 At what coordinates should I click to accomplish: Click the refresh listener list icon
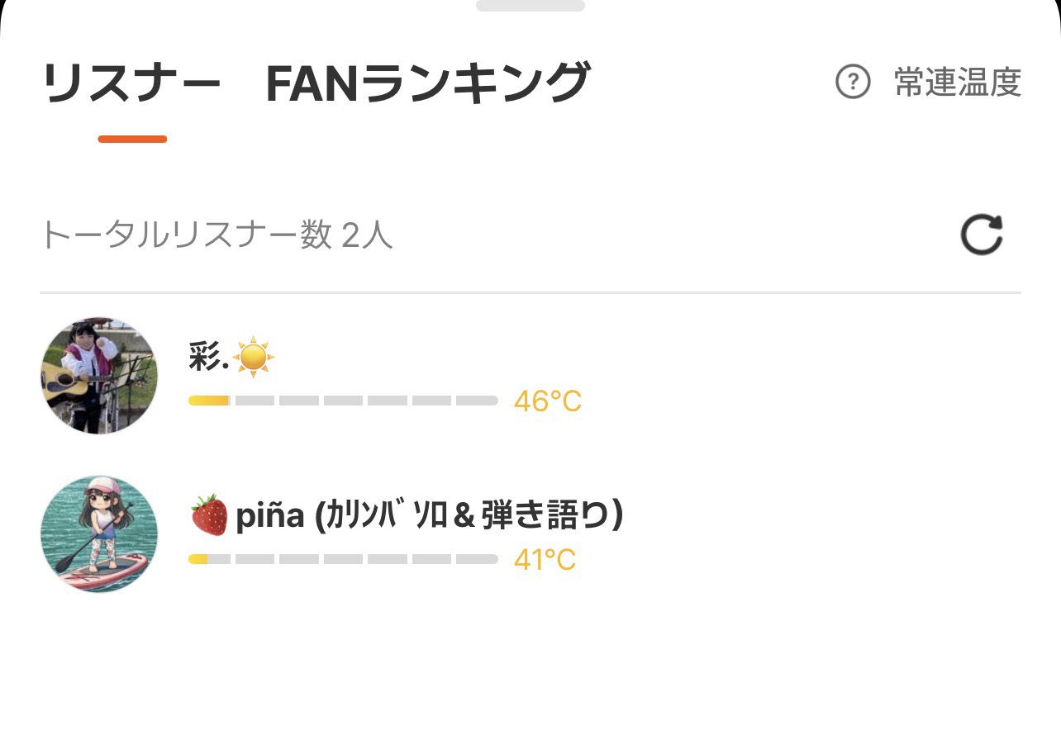982,235
